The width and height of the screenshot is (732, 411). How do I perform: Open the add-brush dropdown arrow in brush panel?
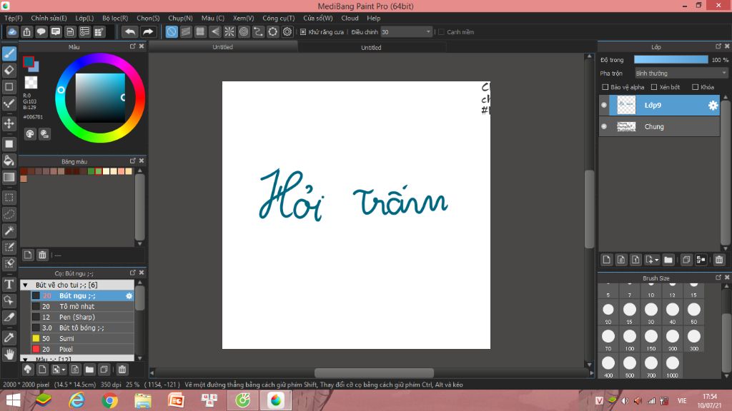(x=64, y=370)
